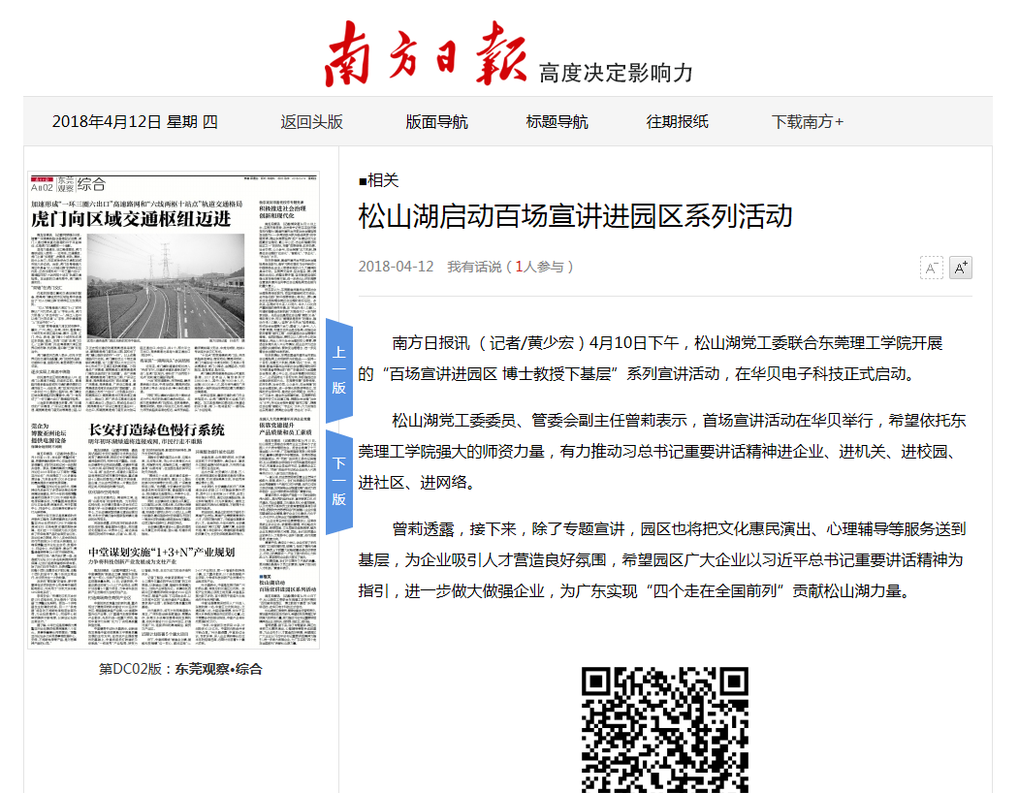Screen dimensions: 1019x793
Task: Click the date 2018年4月12日 星期四
Action: tap(135, 121)
